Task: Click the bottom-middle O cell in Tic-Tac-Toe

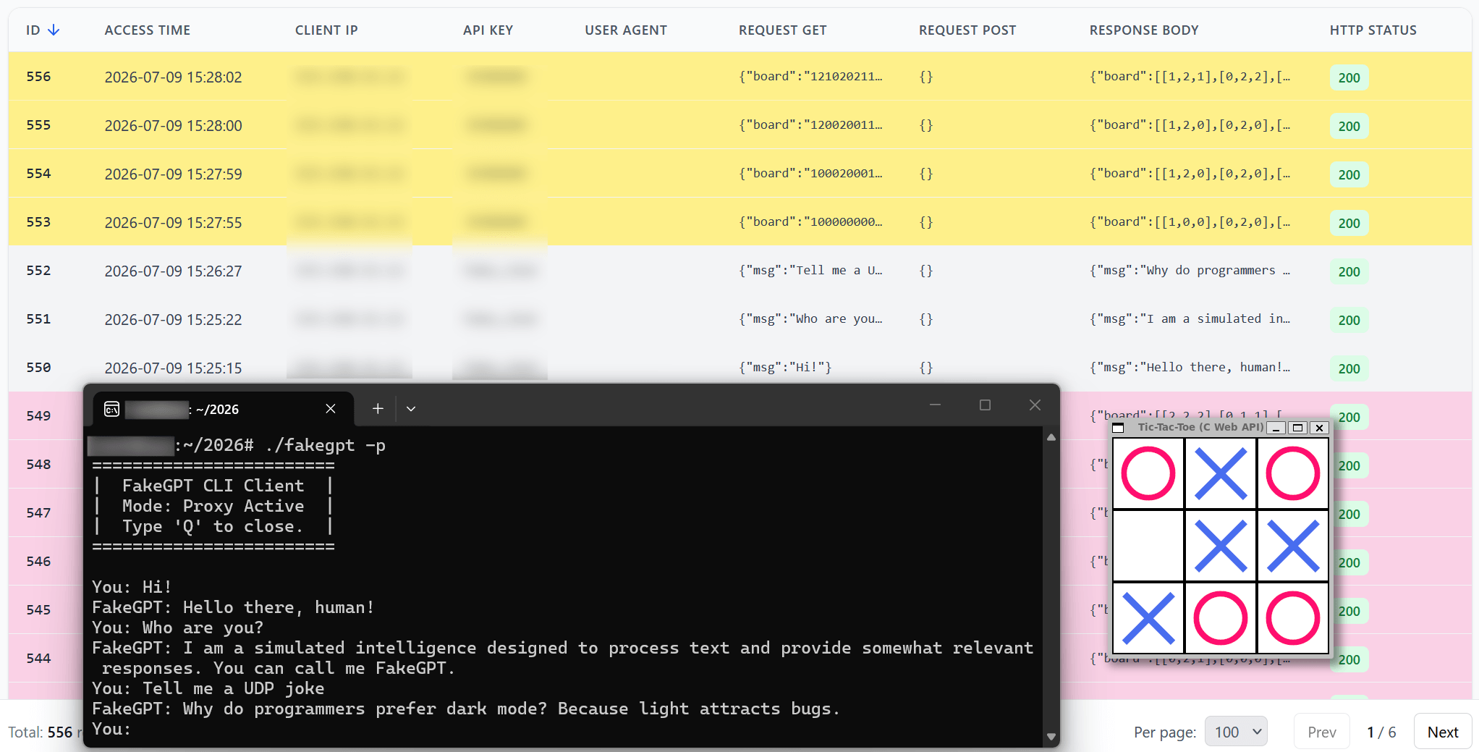Action: click(x=1221, y=618)
